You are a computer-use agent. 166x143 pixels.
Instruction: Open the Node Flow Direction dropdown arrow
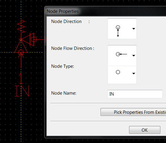(x=134, y=56)
